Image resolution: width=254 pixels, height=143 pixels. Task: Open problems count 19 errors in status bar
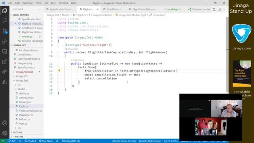point(30,141)
